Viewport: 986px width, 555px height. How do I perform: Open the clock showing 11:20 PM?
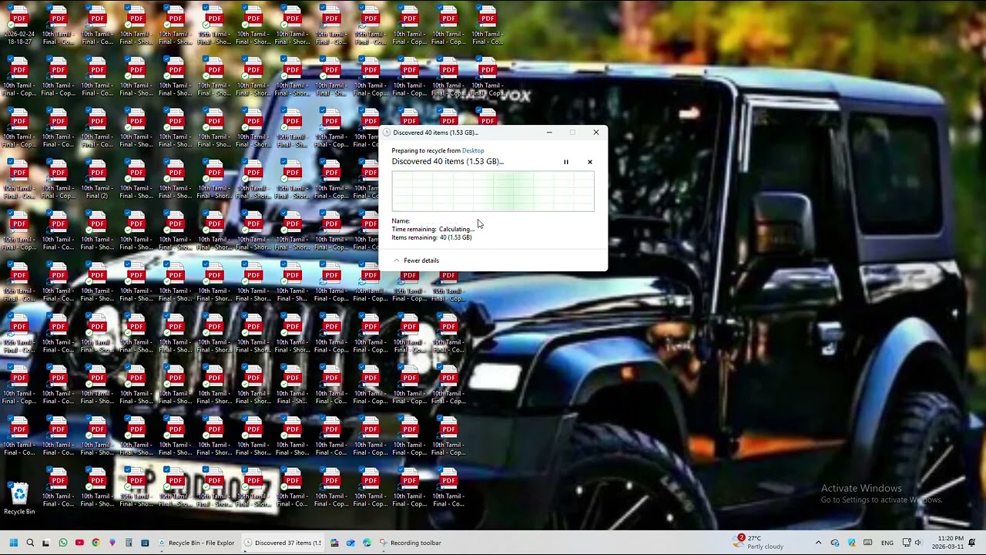pos(950,543)
